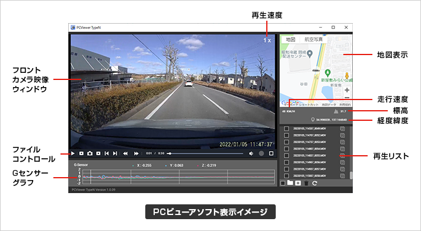The image size is (421, 231).
Task: Add a file with the plus icon
Action: (298, 183)
